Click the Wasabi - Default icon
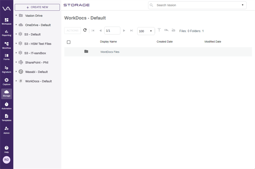 [21, 72]
